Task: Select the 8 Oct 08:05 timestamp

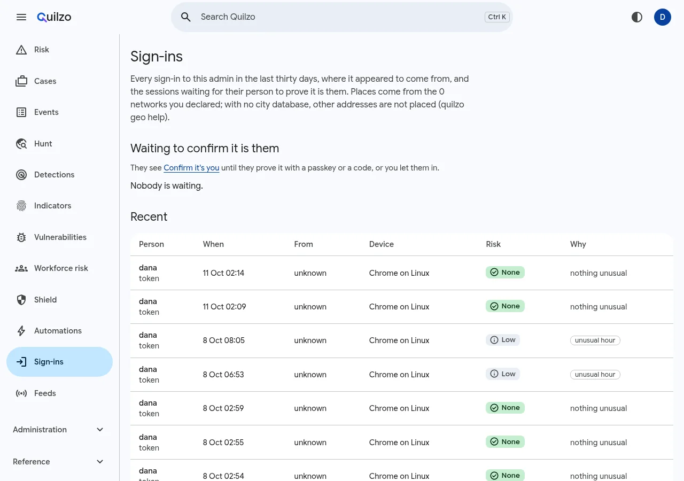Action: [224, 340]
